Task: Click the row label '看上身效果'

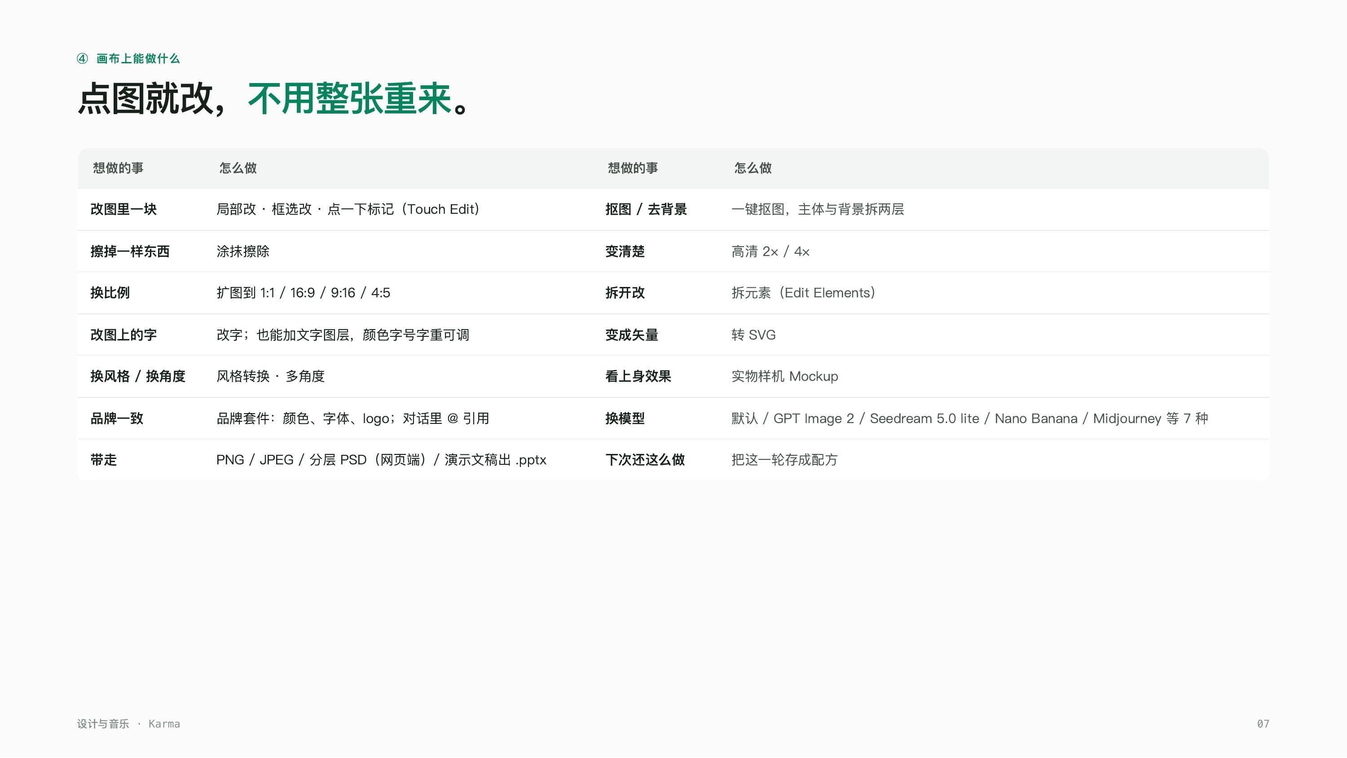Action: (x=638, y=376)
